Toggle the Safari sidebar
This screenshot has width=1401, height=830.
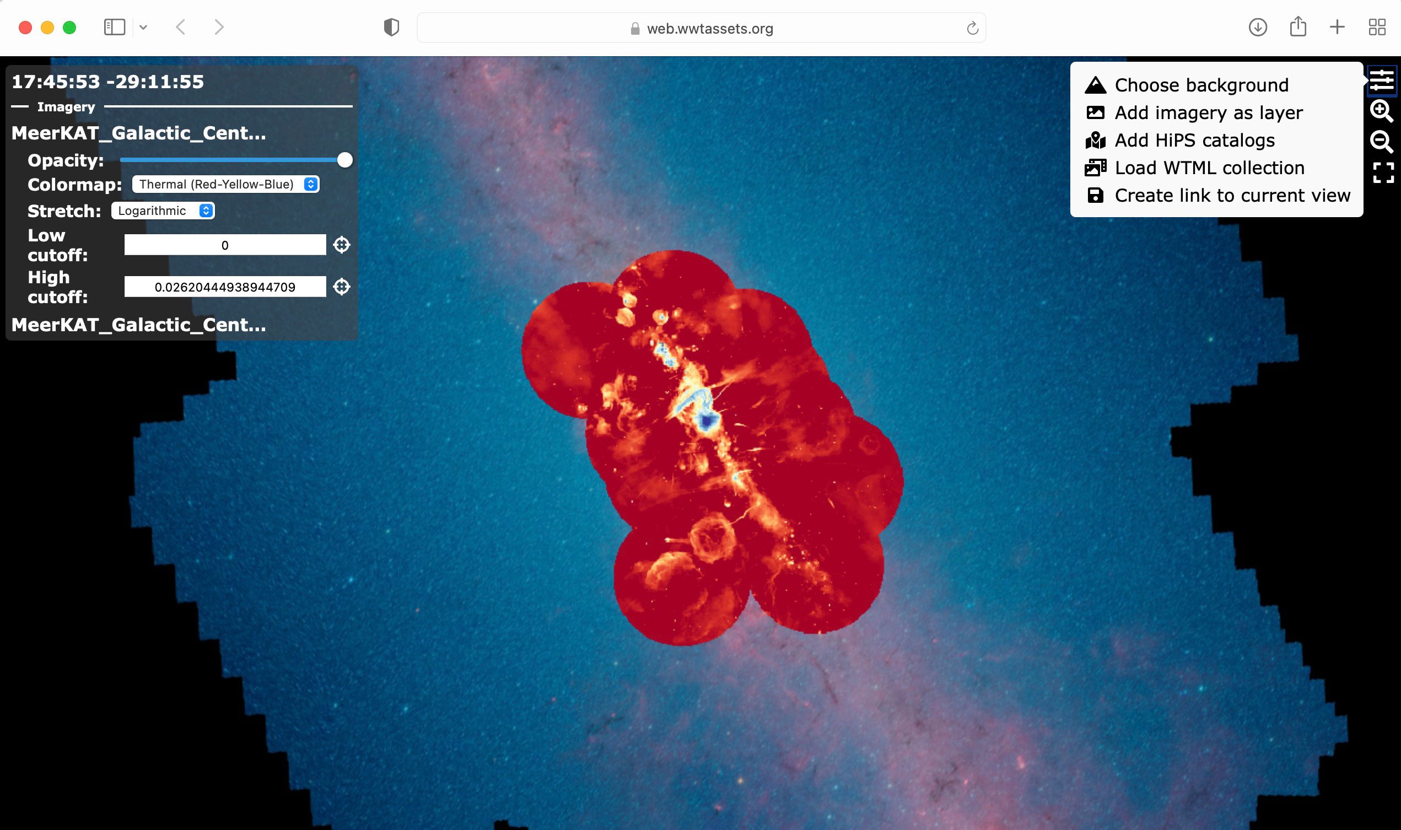[114, 28]
